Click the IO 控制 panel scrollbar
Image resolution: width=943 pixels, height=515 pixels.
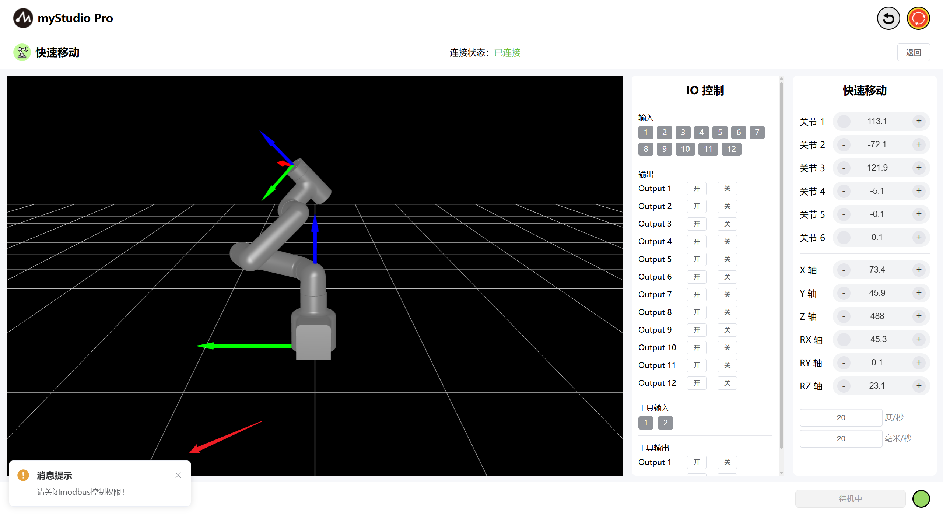click(781, 264)
